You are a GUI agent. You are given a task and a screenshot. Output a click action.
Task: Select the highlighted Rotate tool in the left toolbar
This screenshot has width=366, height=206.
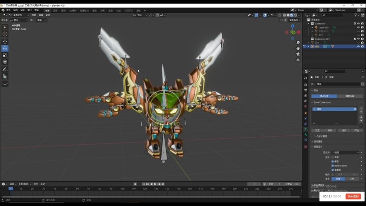click(5, 48)
